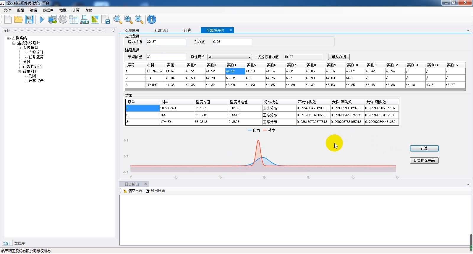The image size is (473, 254).
Task: Zoom in with the plus magnifier icon
Action: pyautogui.click(x=128, y=19)
